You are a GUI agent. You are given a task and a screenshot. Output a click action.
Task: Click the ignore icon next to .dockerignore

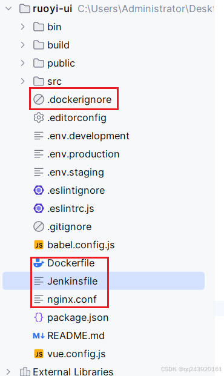coord(39,99)
